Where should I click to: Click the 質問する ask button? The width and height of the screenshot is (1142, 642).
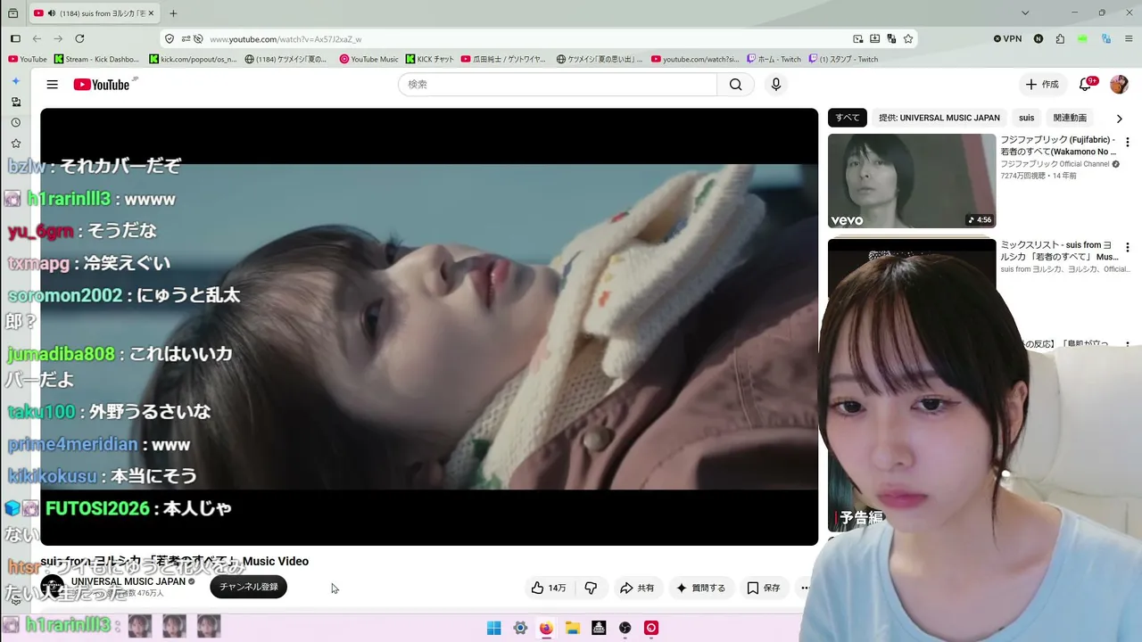point(700,588)
